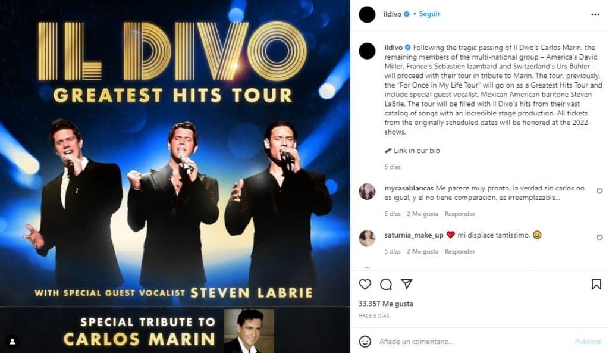The image size is (609, 353).
Task: Click the Publicar button
Action: coord(588,342)
